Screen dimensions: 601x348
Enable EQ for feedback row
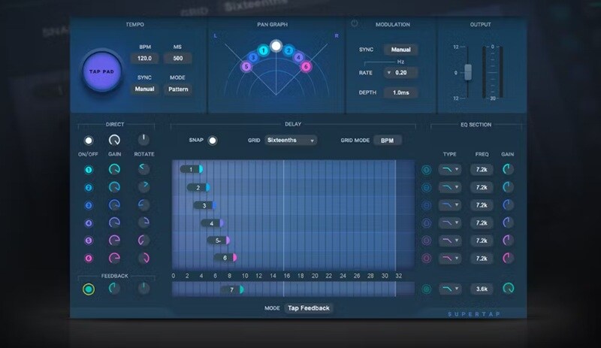click(426, 289)
